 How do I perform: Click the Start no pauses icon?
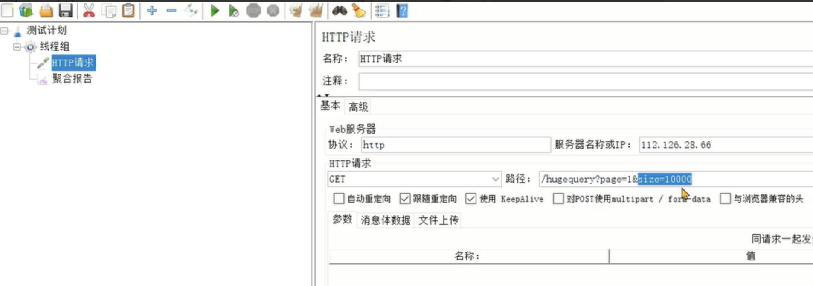click(x=233, y=11)
